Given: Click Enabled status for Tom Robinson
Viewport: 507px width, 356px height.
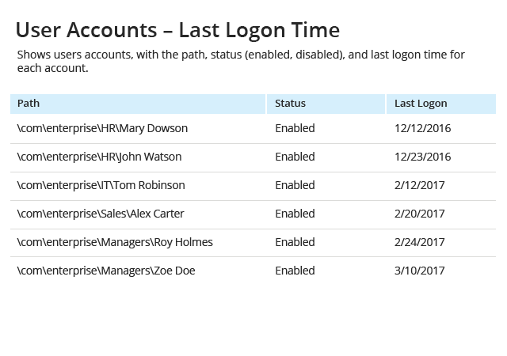Looking at the screenshot, I should coord(295,185).
